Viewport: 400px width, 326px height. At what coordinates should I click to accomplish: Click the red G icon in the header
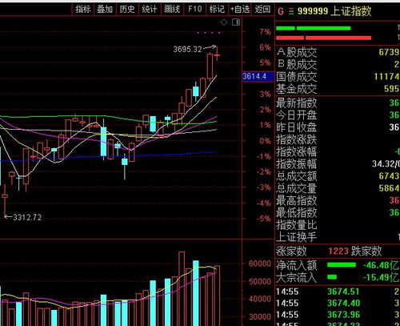(281, 11)
